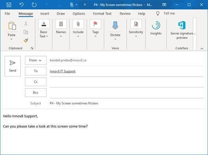
Task: Click the ribbon scroll bar at right edge
Action: pyautogui.click(x=195, y=34)
